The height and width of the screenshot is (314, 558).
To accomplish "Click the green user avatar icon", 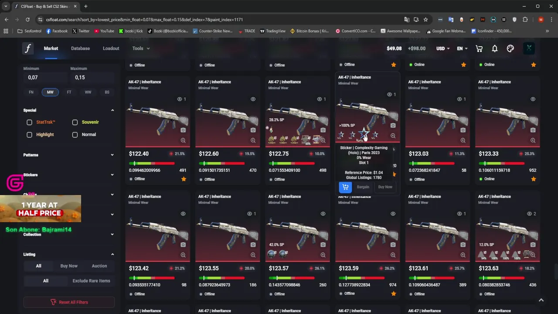I will [529, 48].
